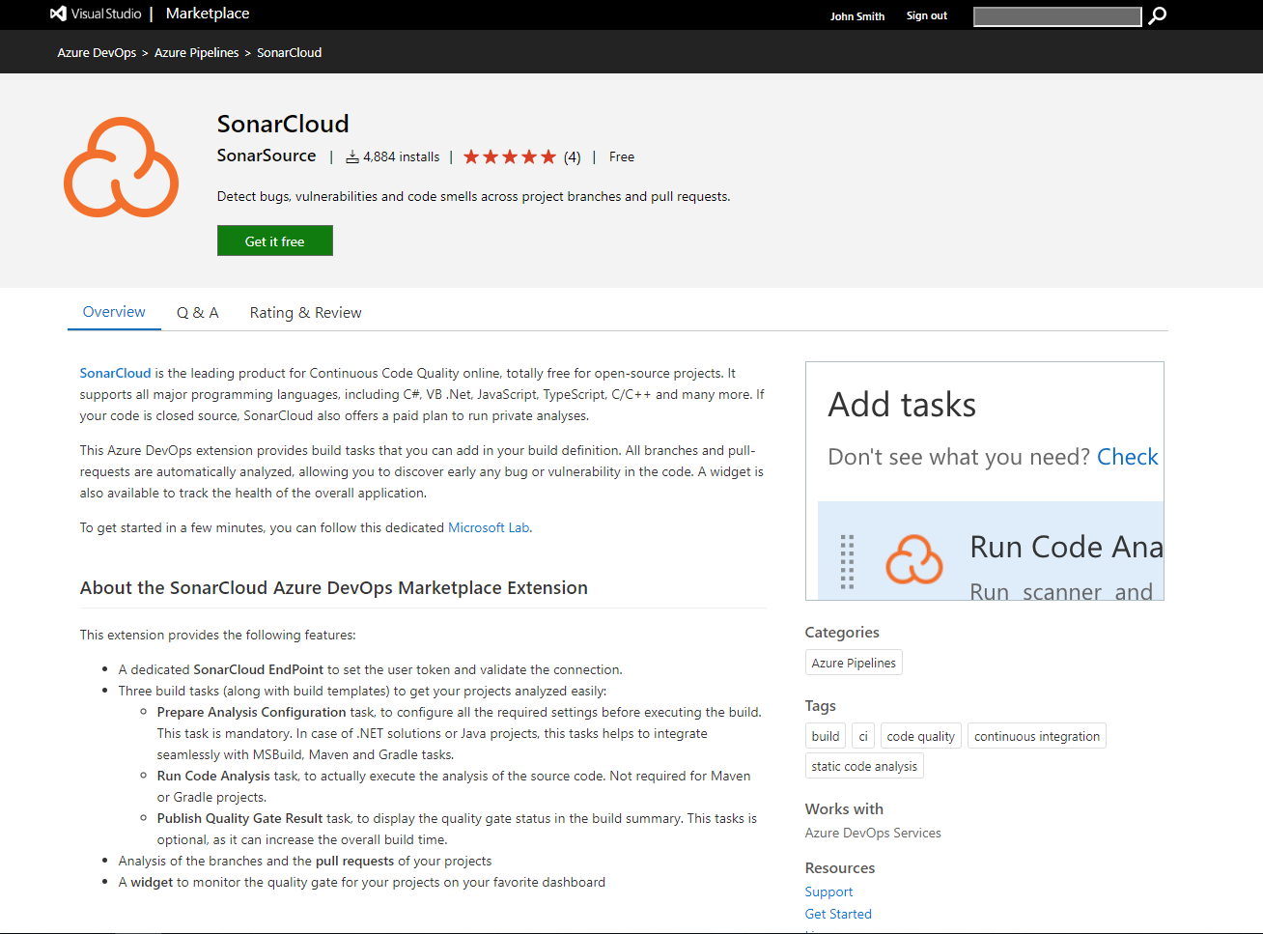Click the drag handle beside Run Code Analysis

coord(847,561)
